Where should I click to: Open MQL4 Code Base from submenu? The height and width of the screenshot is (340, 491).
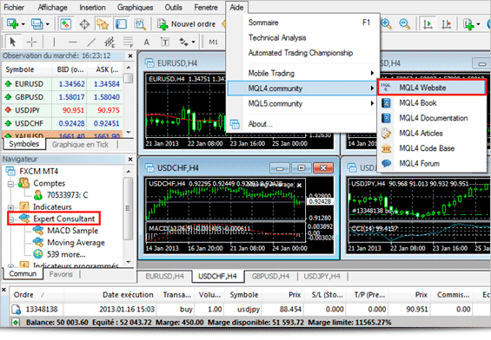click(432, 148)
